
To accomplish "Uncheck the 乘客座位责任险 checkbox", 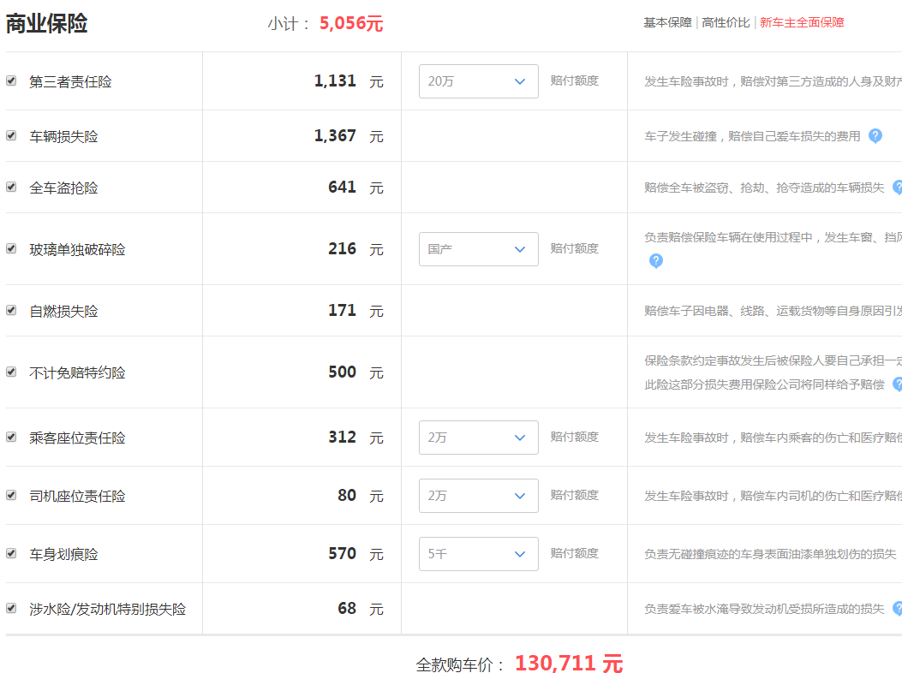I will pyautogui.click(x=11, y=438).
